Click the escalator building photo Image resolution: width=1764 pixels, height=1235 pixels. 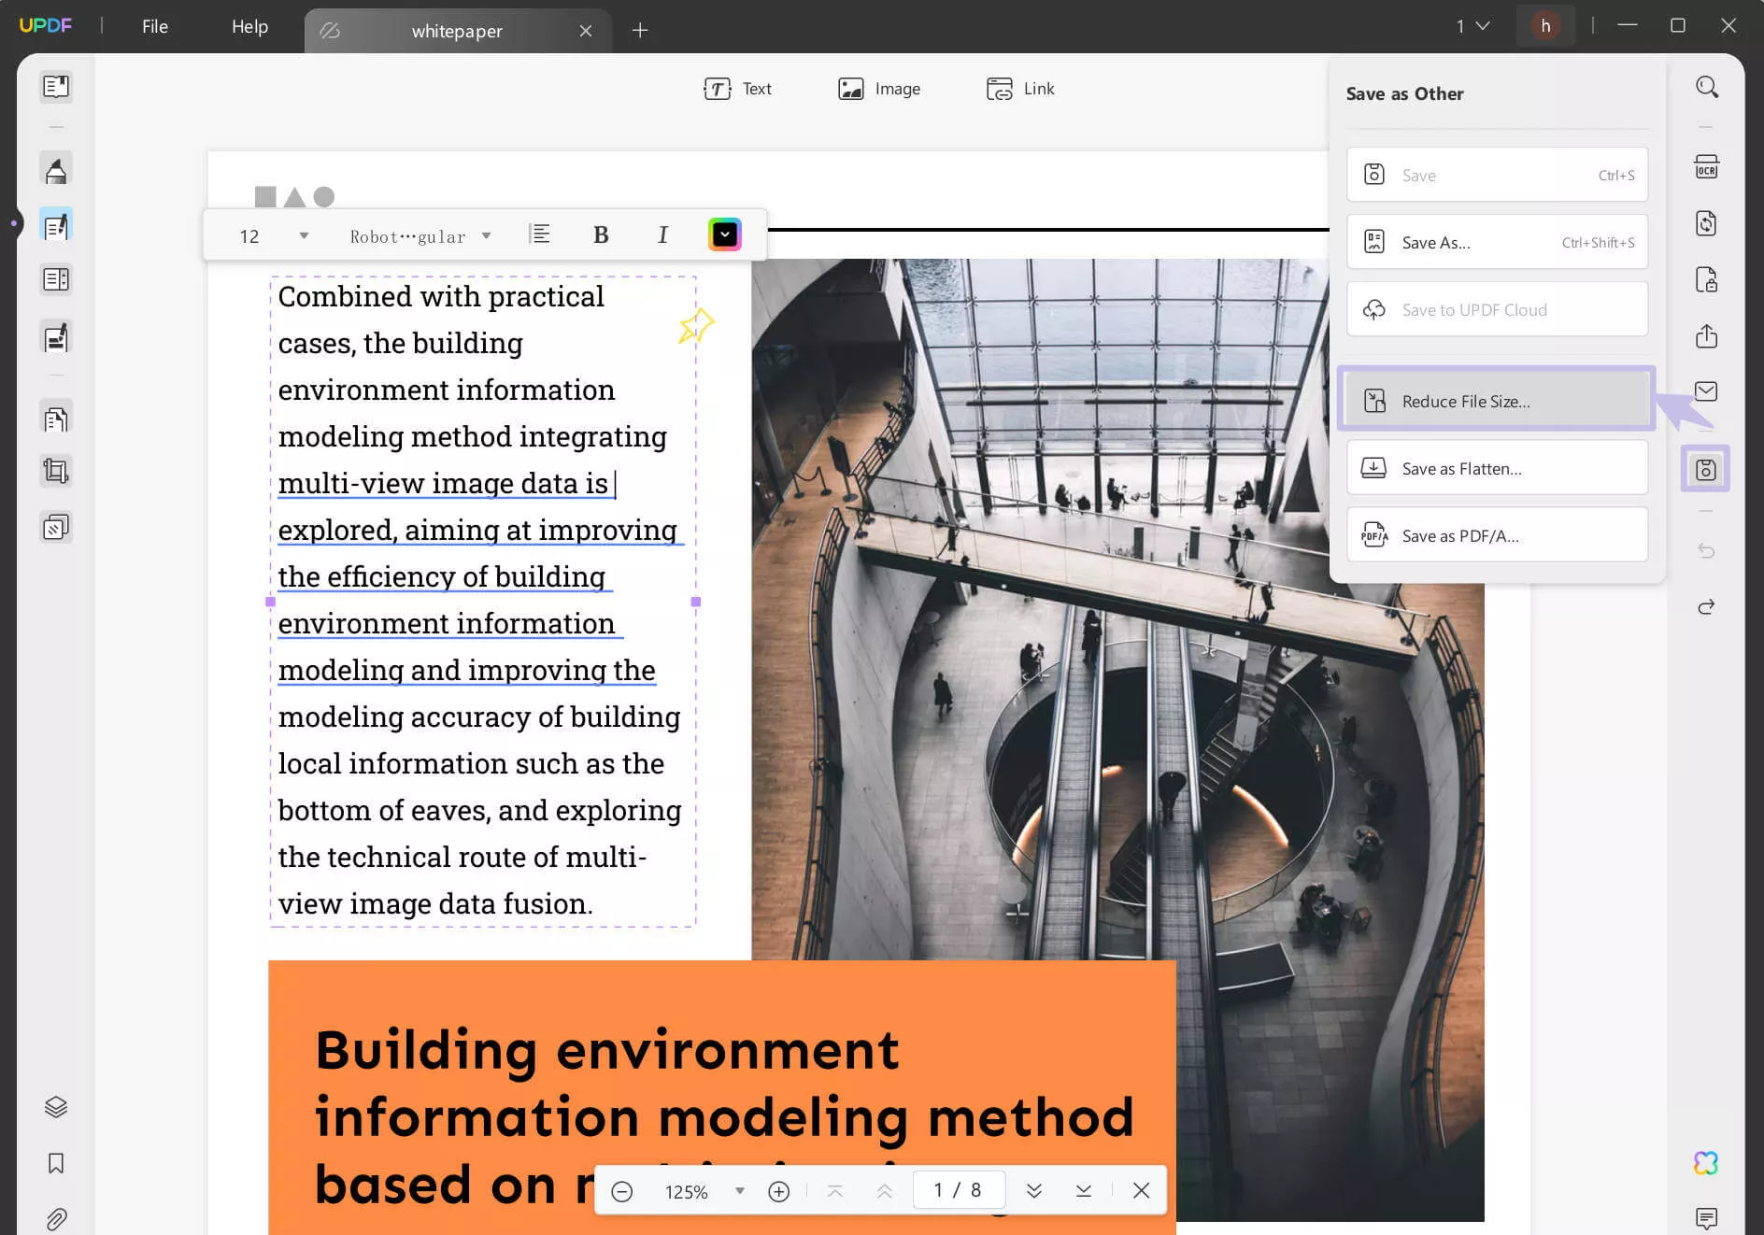(1117, 739)
